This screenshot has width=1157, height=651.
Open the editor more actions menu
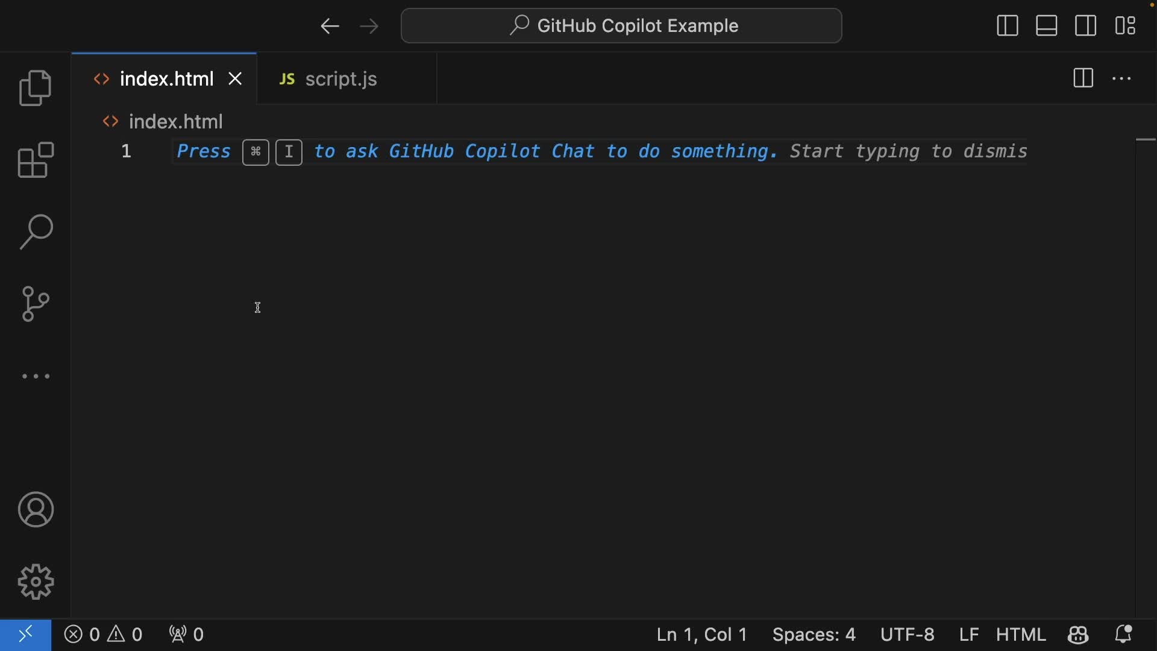1122,78
